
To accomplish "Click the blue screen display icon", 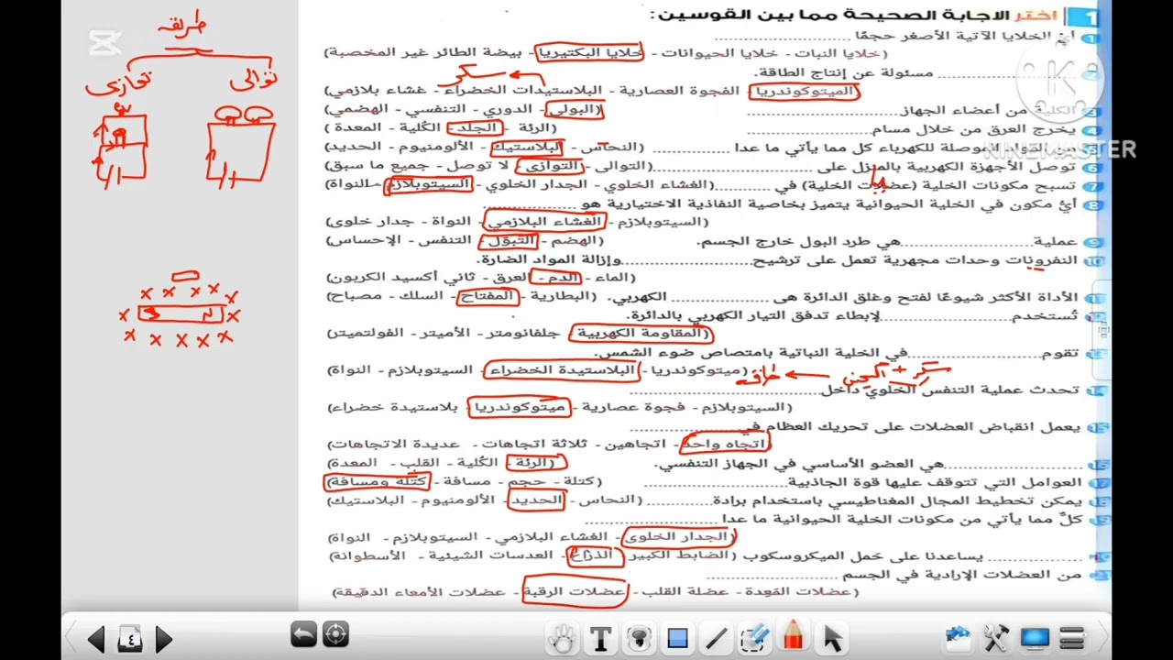I will click(x=1035, y=638).
